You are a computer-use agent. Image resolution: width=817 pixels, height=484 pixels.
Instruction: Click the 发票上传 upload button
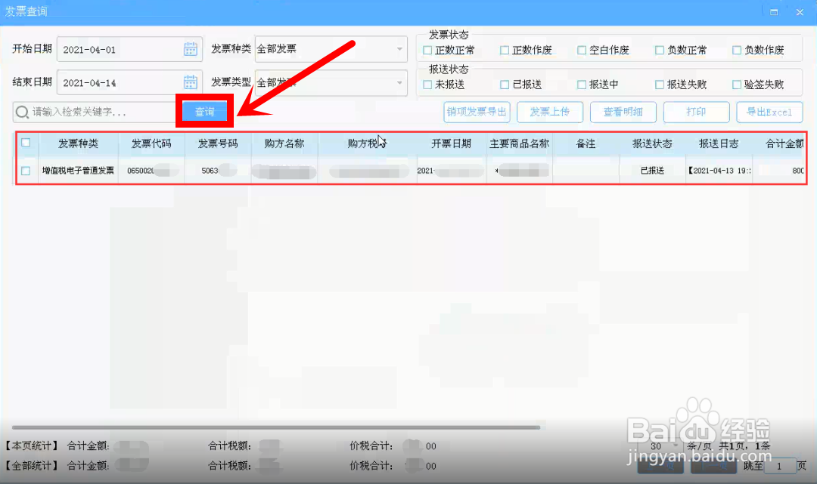550,111
